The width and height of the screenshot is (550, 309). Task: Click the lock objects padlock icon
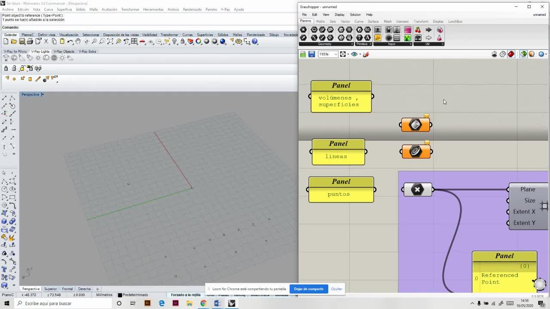pyautogui.click(x=6, y=68)
